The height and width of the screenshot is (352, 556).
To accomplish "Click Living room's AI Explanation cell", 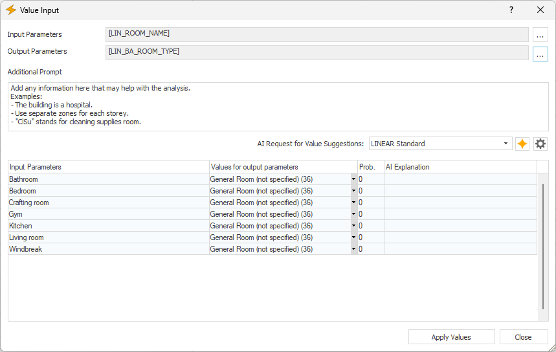I will click(460, 237).
